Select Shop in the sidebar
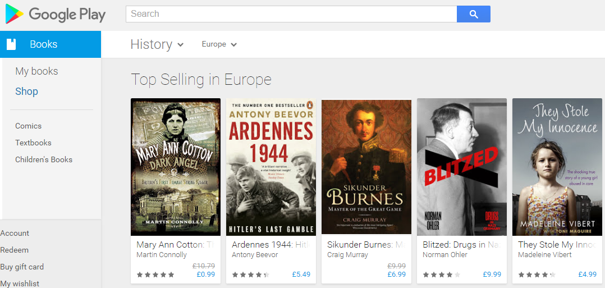This screenshot has width=605, height=288. 26,92
